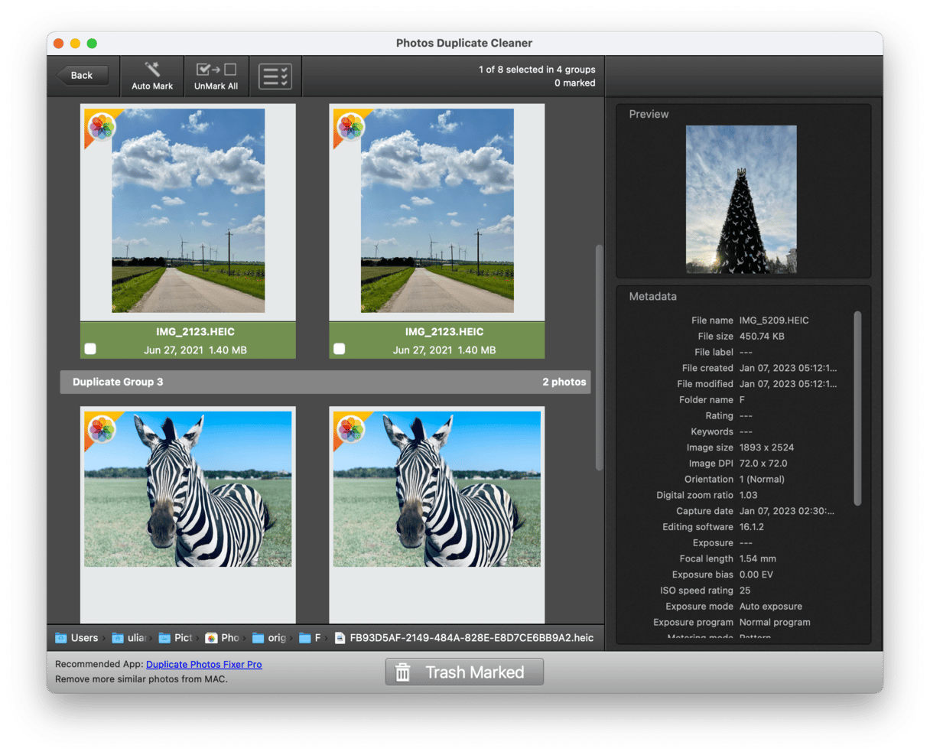
Task: Open the selection checklist options icon
Action: [275, 76]
